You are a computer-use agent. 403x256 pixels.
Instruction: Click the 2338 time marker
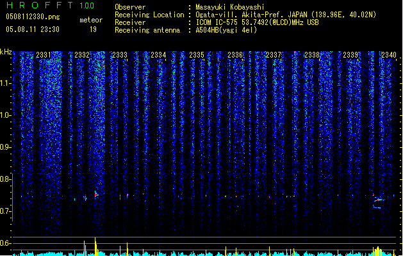coord(312,55)
